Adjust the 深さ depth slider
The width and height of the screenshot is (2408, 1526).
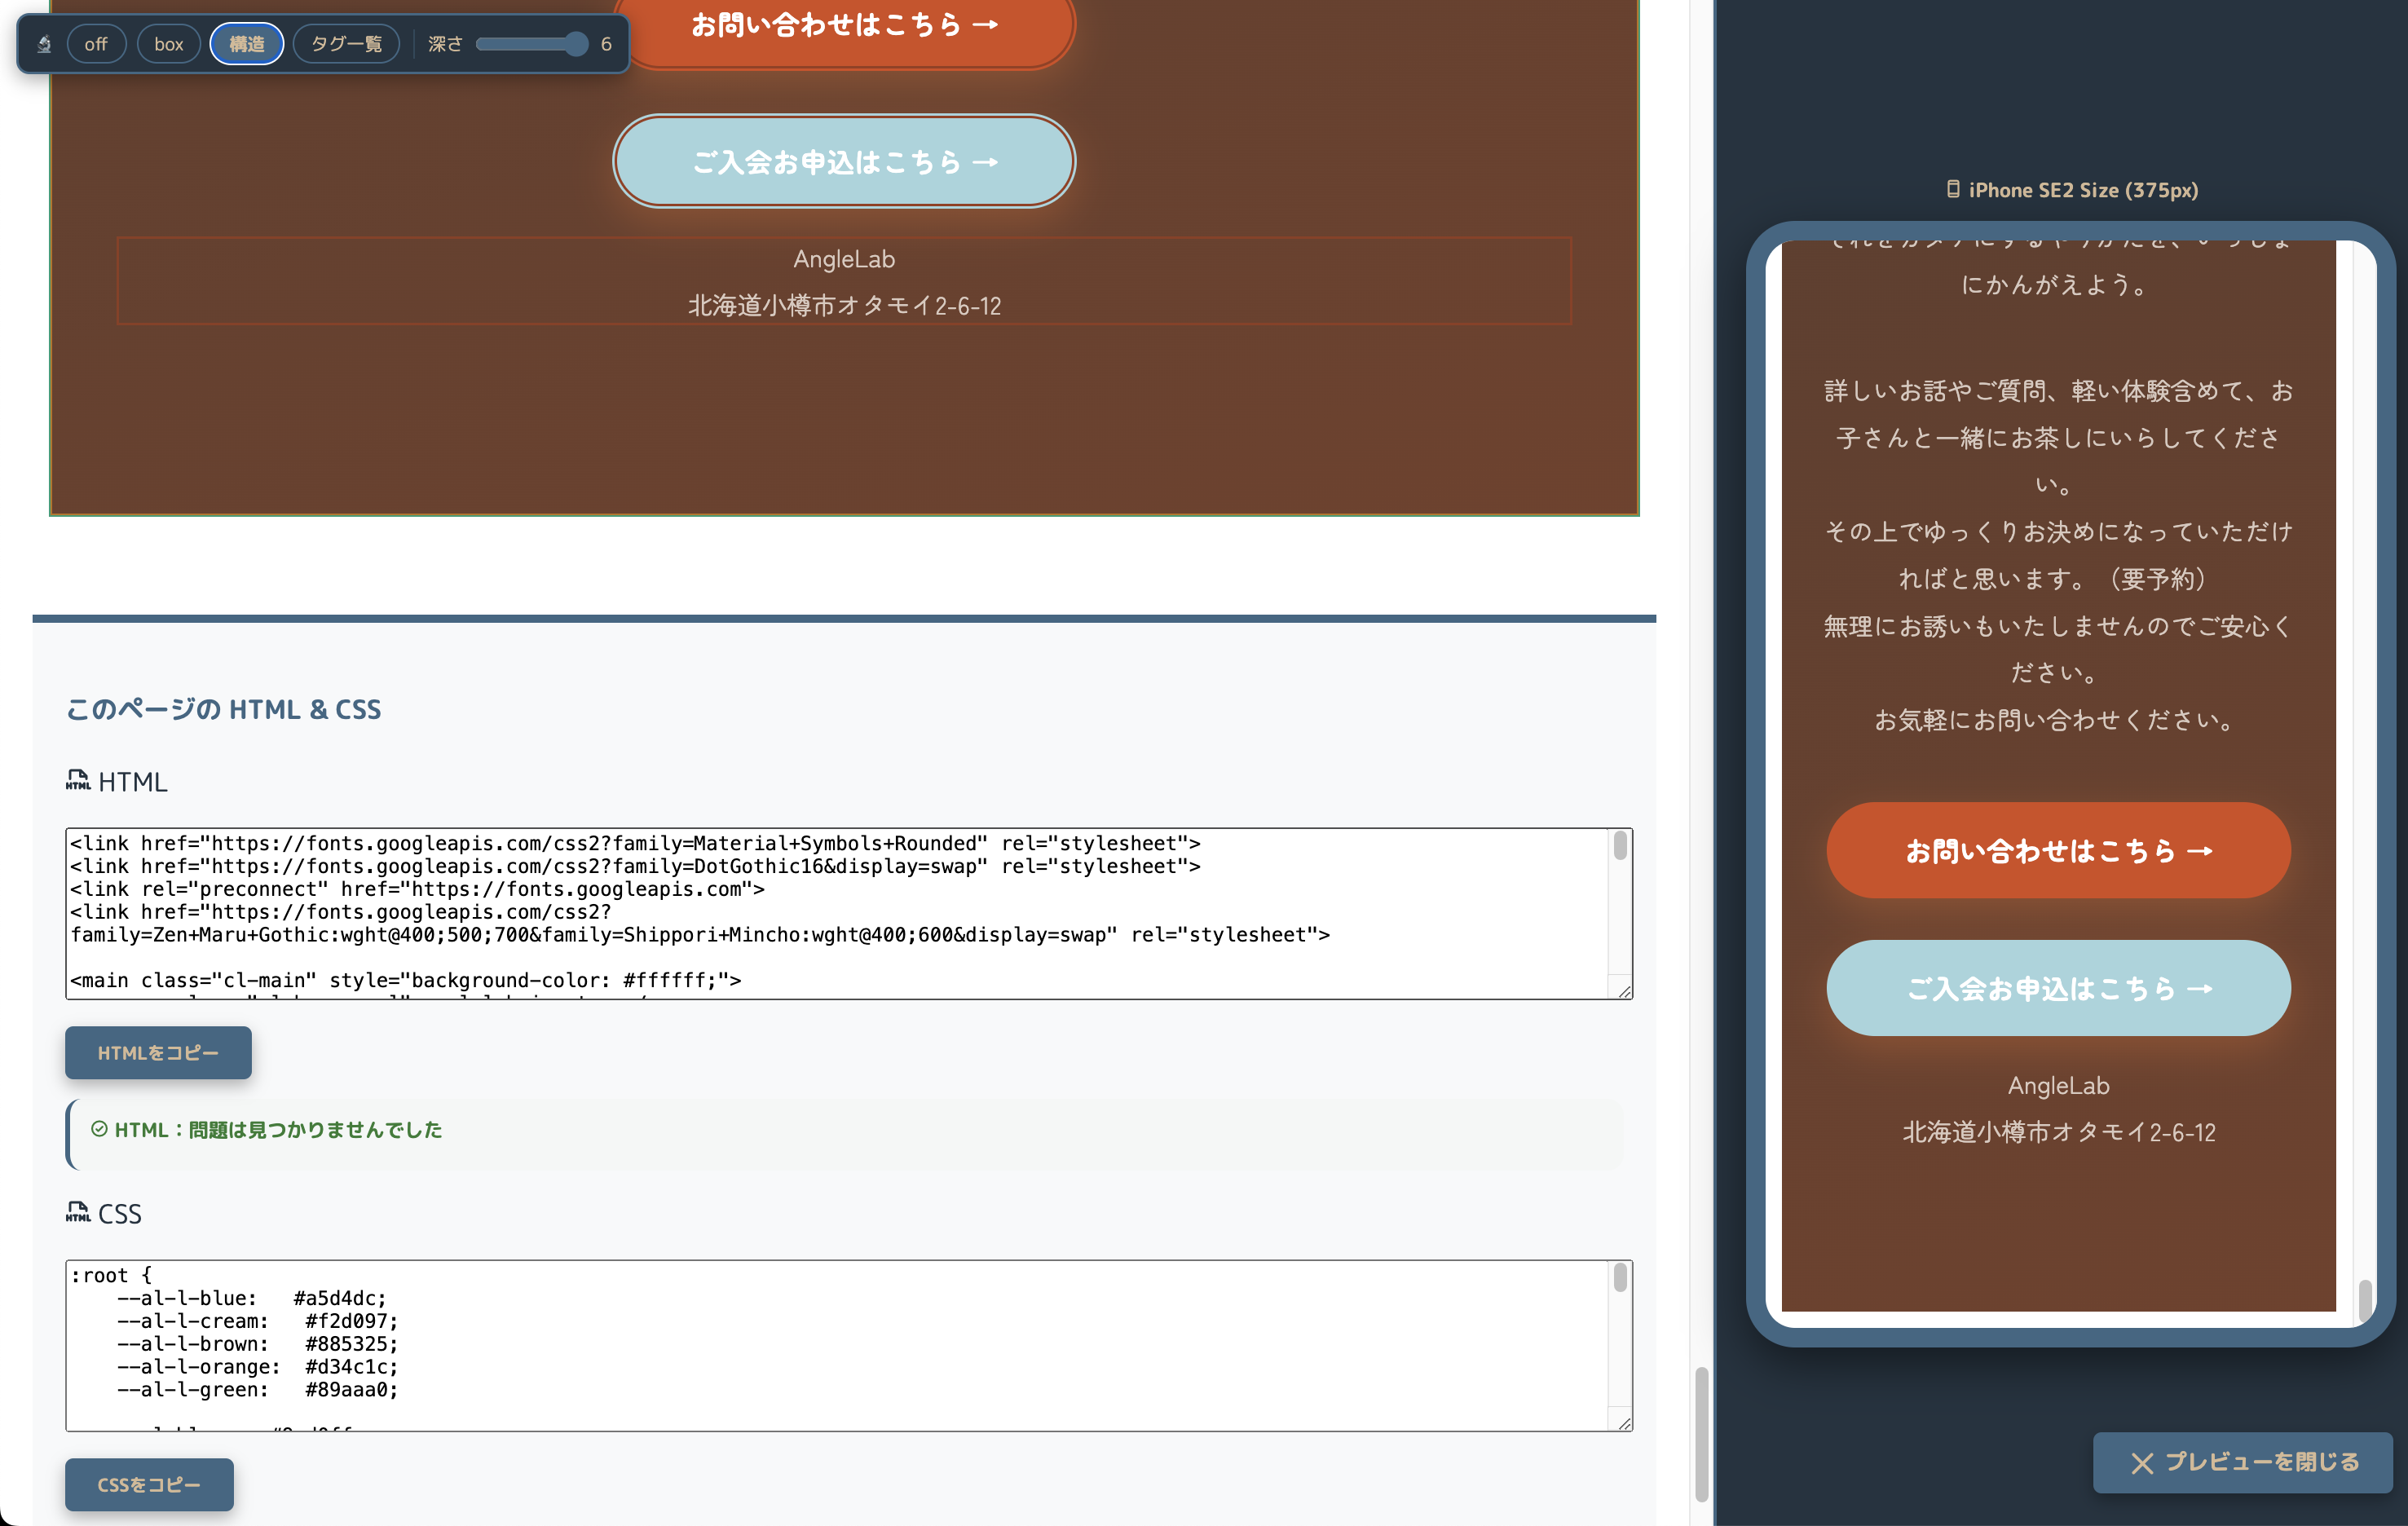click(x=532, y=44)
